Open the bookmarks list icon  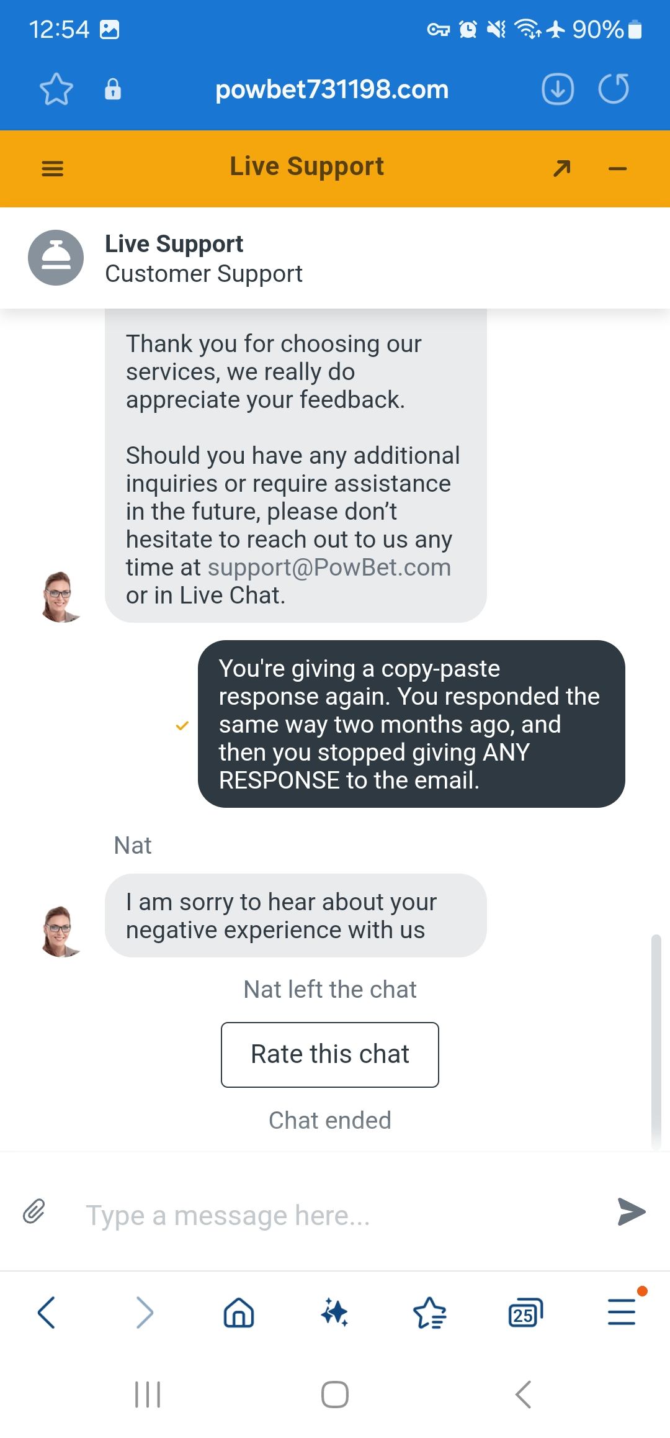429,1313
